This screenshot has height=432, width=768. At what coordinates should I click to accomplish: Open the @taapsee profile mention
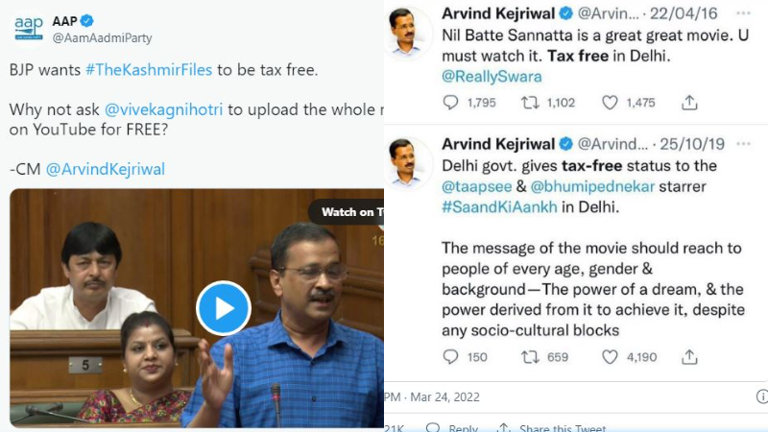coord(476,186)
